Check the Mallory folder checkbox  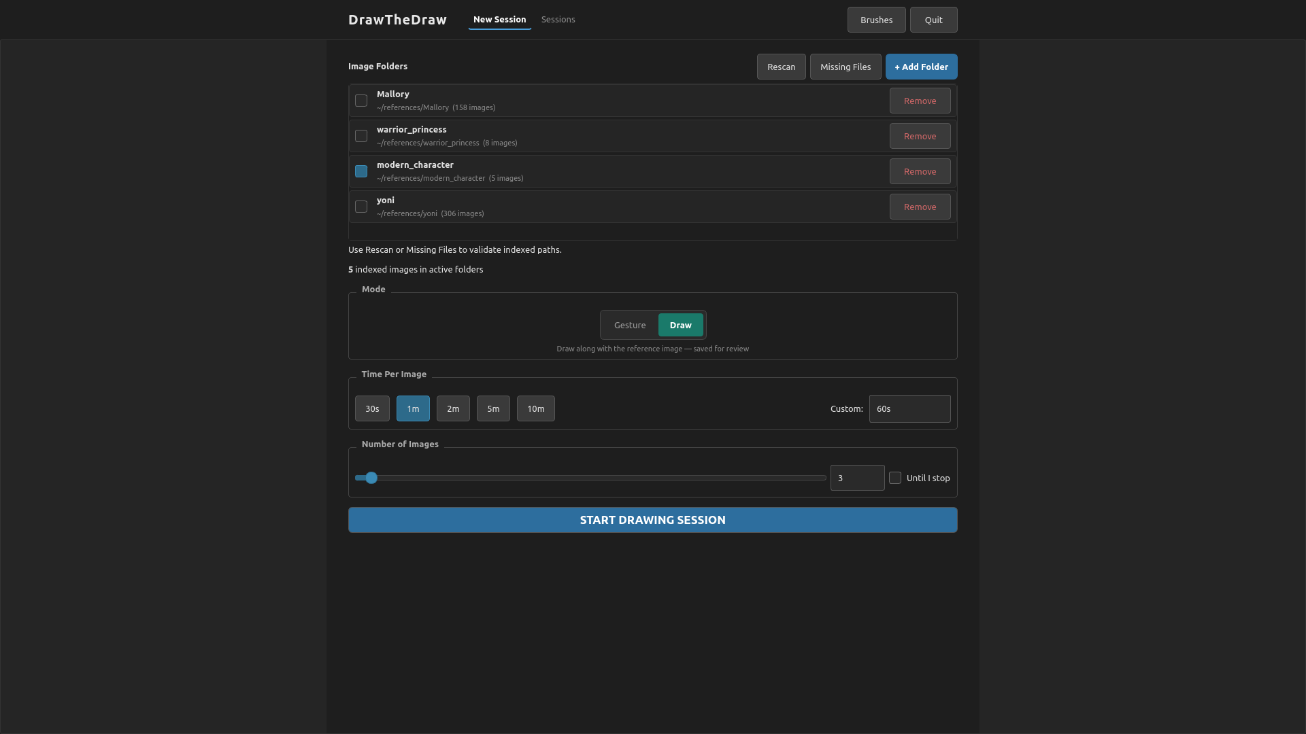tap(361, 101)
